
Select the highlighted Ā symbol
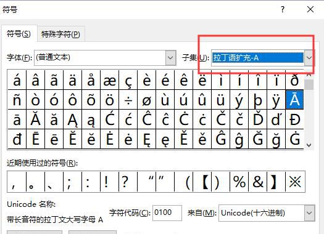click(294, 100)
